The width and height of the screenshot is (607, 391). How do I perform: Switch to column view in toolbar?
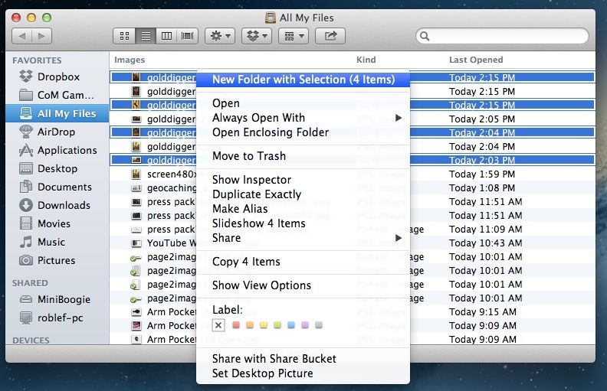pyautogui.click(x=166, y=36)
